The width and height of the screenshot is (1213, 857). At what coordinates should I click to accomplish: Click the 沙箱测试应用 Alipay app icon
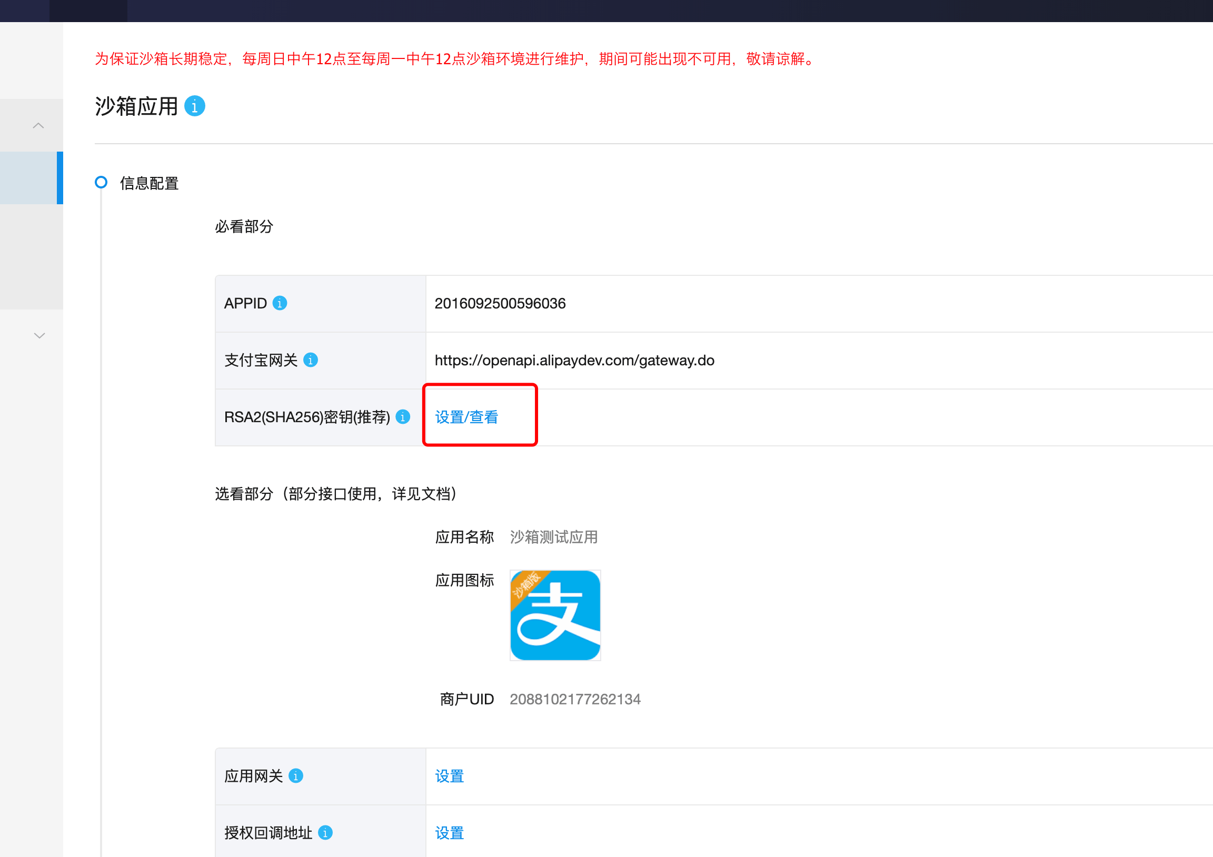pyautogui.click(x=555, y=615)
